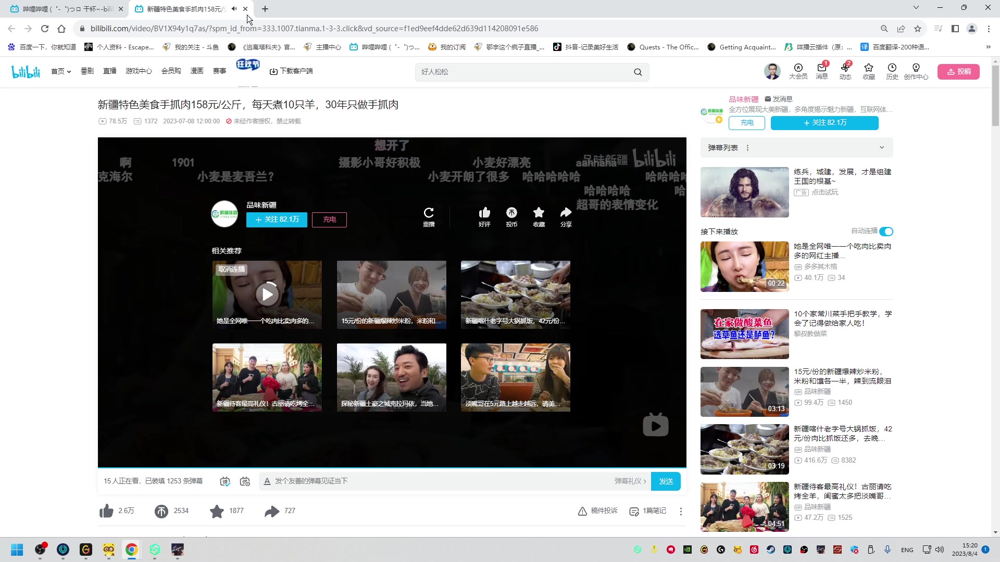1000x562 pixels.
Task: Bookmark this page with the star icon
Action: tap(918, 29)
